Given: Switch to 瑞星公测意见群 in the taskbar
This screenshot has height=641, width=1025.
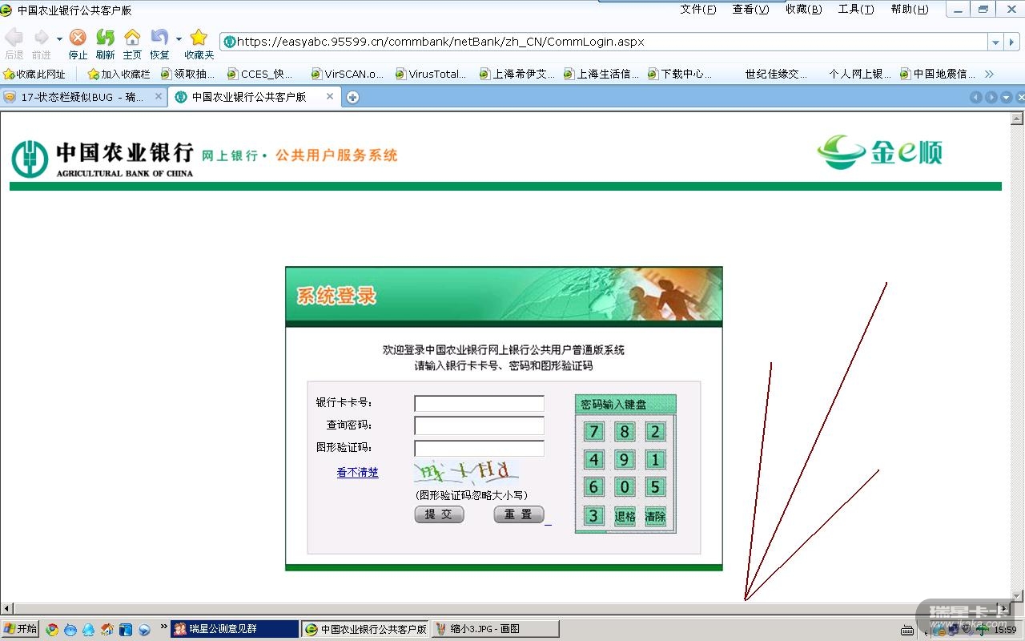Looking at the screenshot, I should 235,629.
